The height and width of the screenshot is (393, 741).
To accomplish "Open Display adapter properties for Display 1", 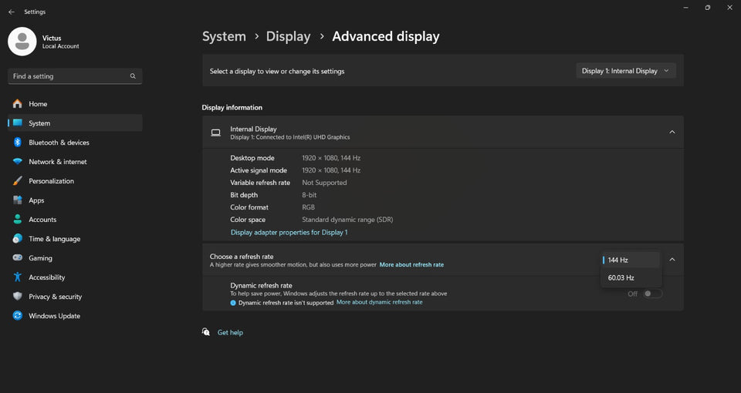I will (x=289, y=233).
